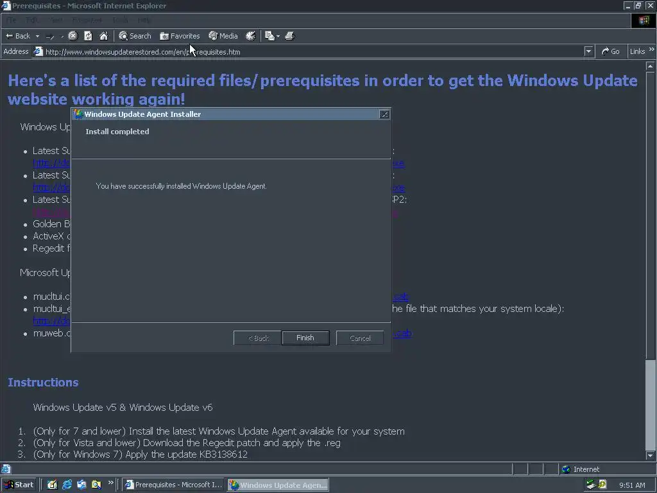Click the Back arrow toolbar button
657x493 pixels.
(x=17, y=36)
